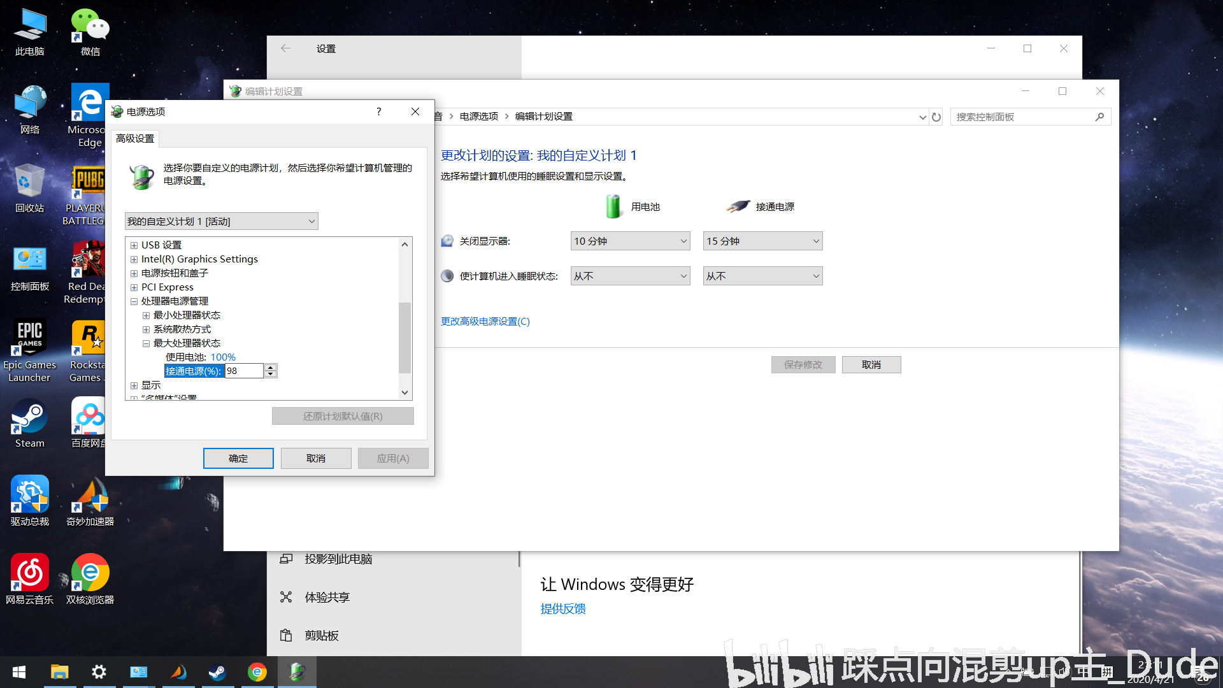This screenshot has height=688, width=1223.
Task: Collapse the 最大处理器状态 node
Action: click(146, 343)
